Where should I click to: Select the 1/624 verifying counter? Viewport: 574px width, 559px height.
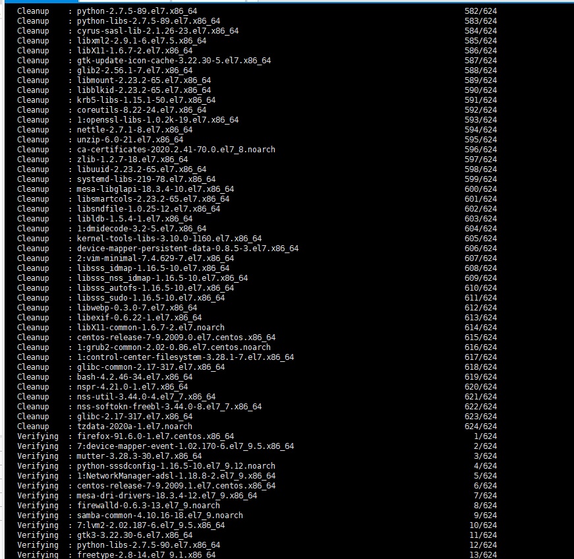pyautogui.click(x=486, y=436)
